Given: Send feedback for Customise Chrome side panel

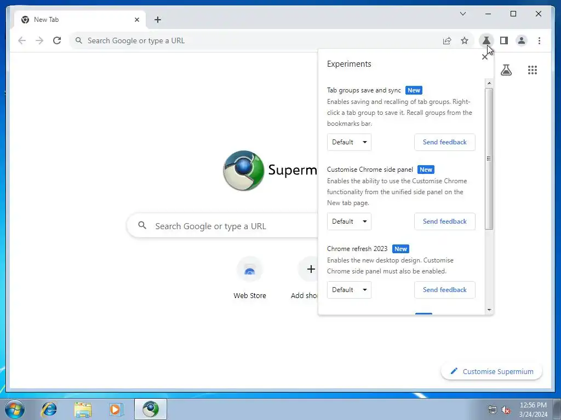Looking at the screenshot, I should pyautogui.click(x=445, y=221).
